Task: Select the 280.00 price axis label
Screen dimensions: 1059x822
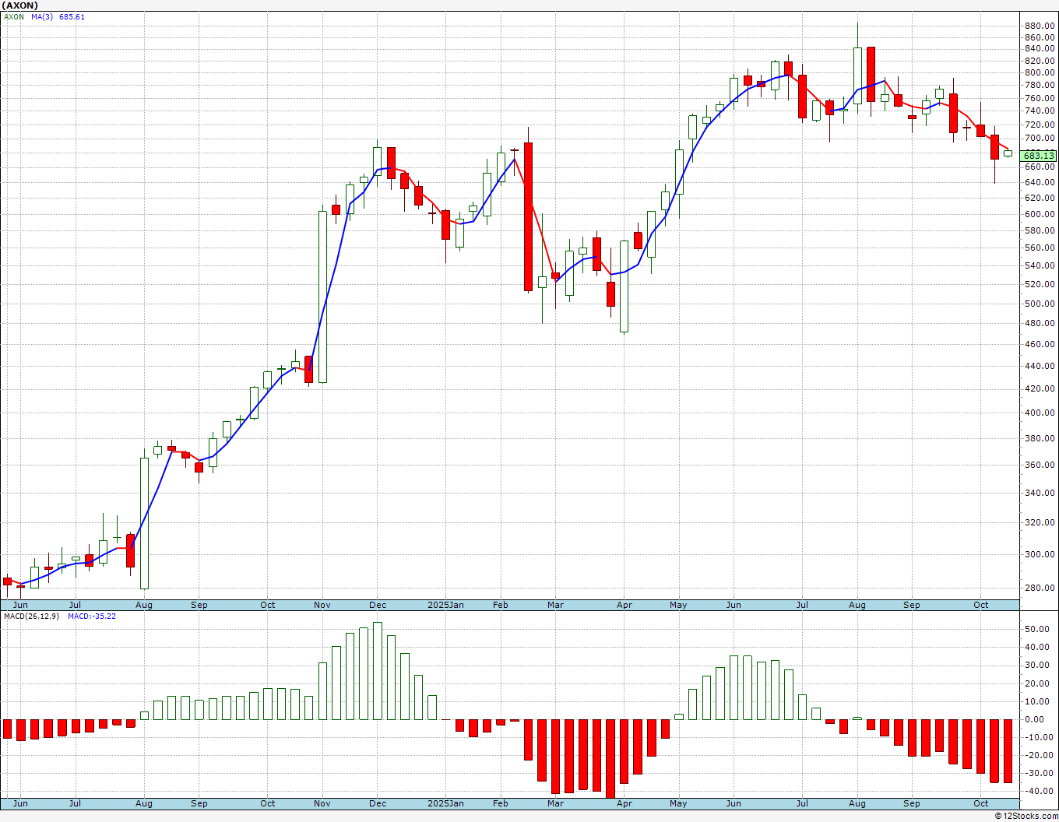Action: pos(1040,588)
